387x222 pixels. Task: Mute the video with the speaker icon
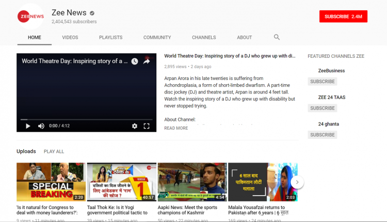(41, 126)
